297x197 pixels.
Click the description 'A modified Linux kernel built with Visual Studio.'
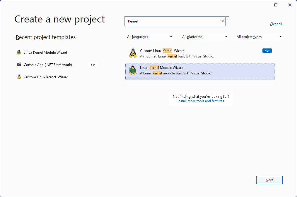click(177, 56)
